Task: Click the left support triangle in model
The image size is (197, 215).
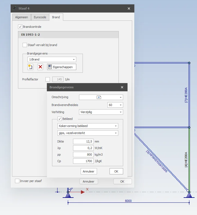Action: [68, 195]
